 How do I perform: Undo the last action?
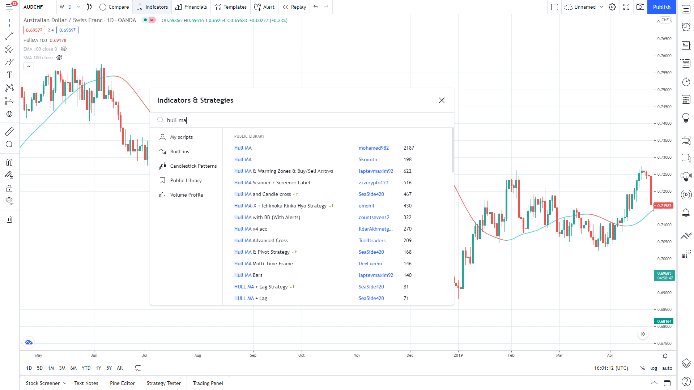pos(316,7)
